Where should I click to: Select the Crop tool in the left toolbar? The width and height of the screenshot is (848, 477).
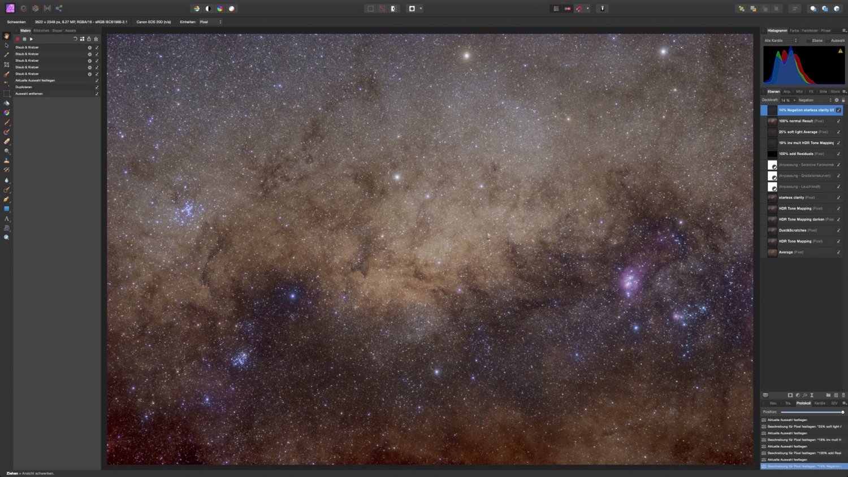[7, 64]
